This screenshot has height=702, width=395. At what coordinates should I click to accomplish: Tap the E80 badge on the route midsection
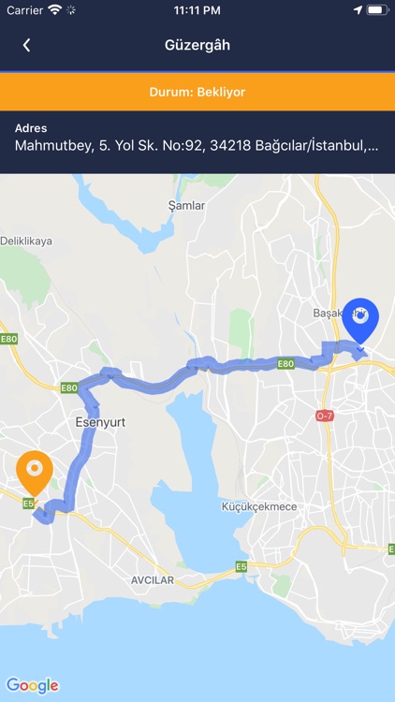click(x=285, y=363)
